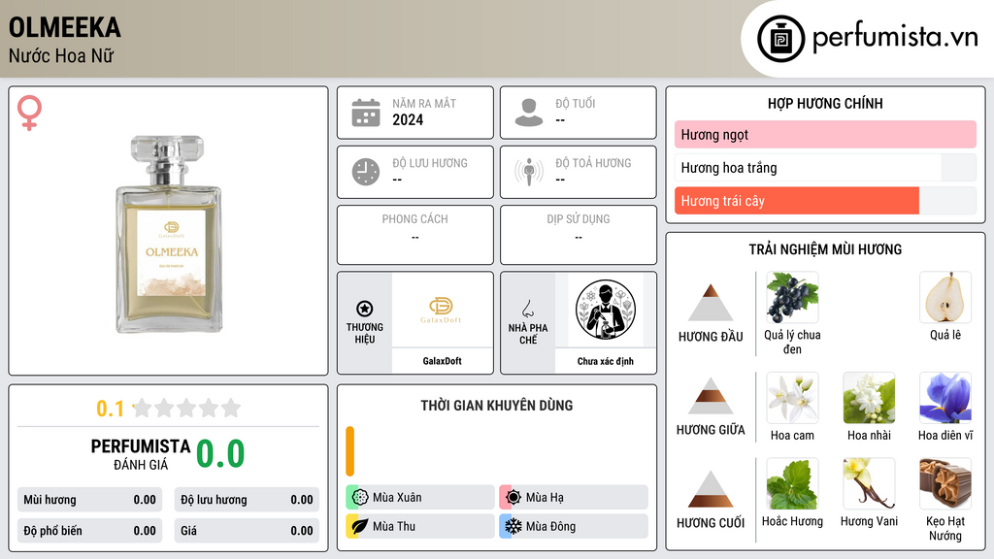Click the calendar icon next to Năm ra mắt
Viewport: 994px width, 559px height.
[x=366, y=113]
